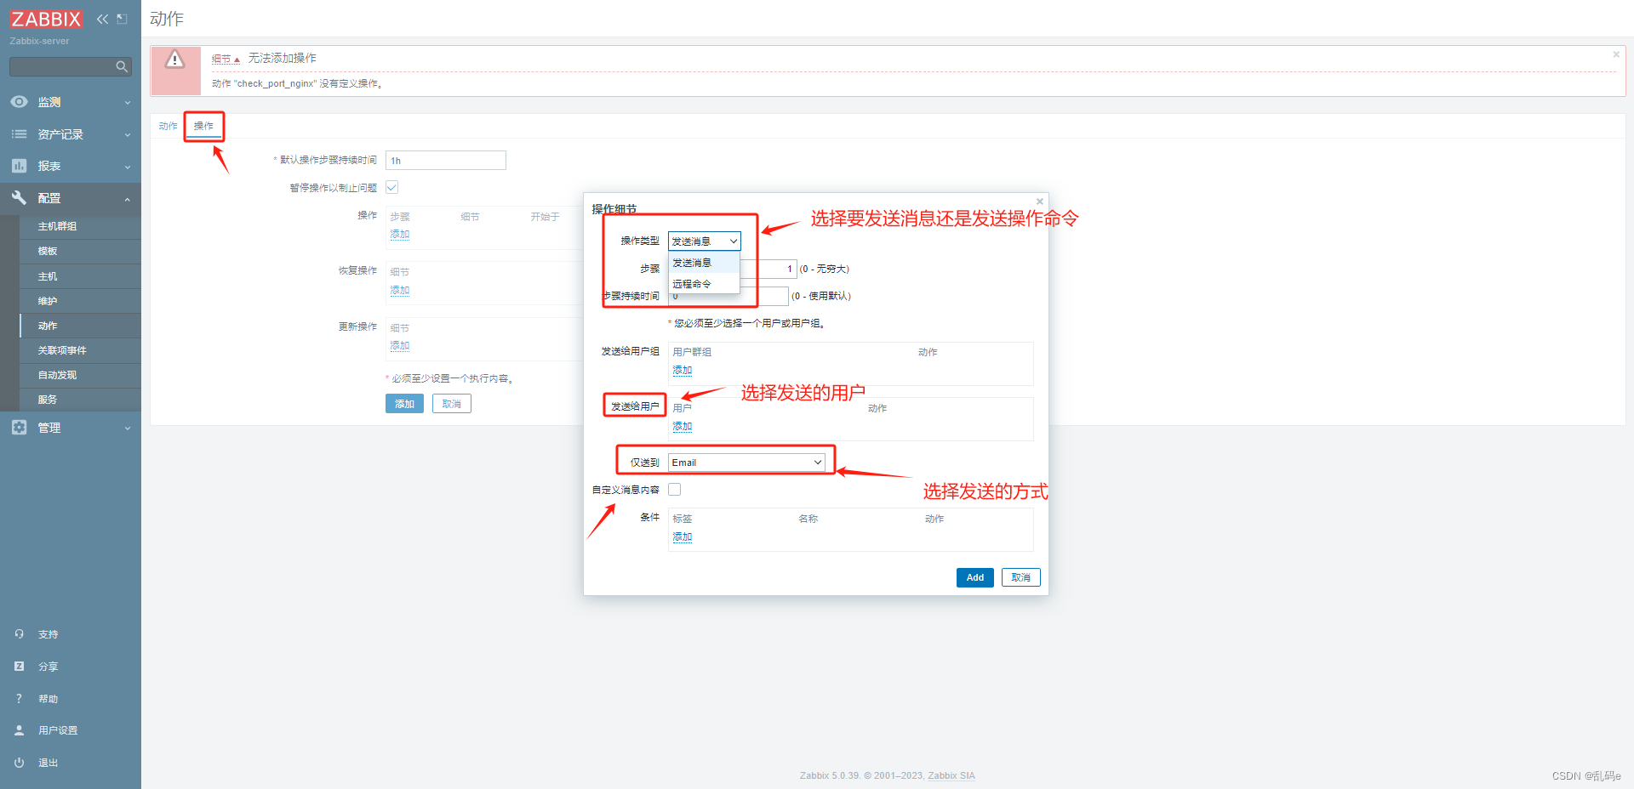Viewport: 1634px width, 789px height.
Task: Click the reports bar chart icon
Action: 19,166
